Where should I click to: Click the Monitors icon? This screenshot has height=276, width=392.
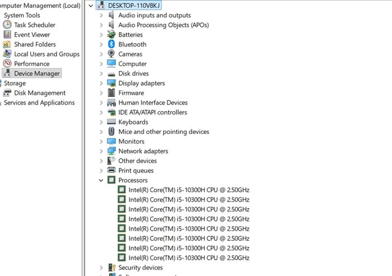[111, 141]
